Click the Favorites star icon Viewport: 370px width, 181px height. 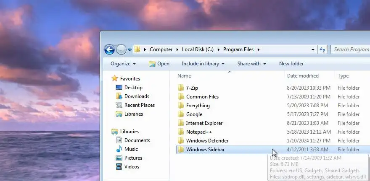115,78
